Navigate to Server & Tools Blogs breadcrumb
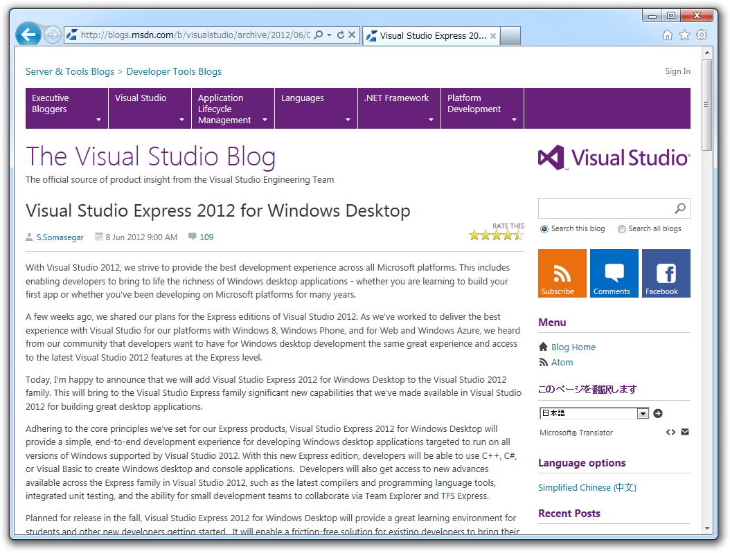The height and width of the screenshot is (553, 730). pos(69,71)
